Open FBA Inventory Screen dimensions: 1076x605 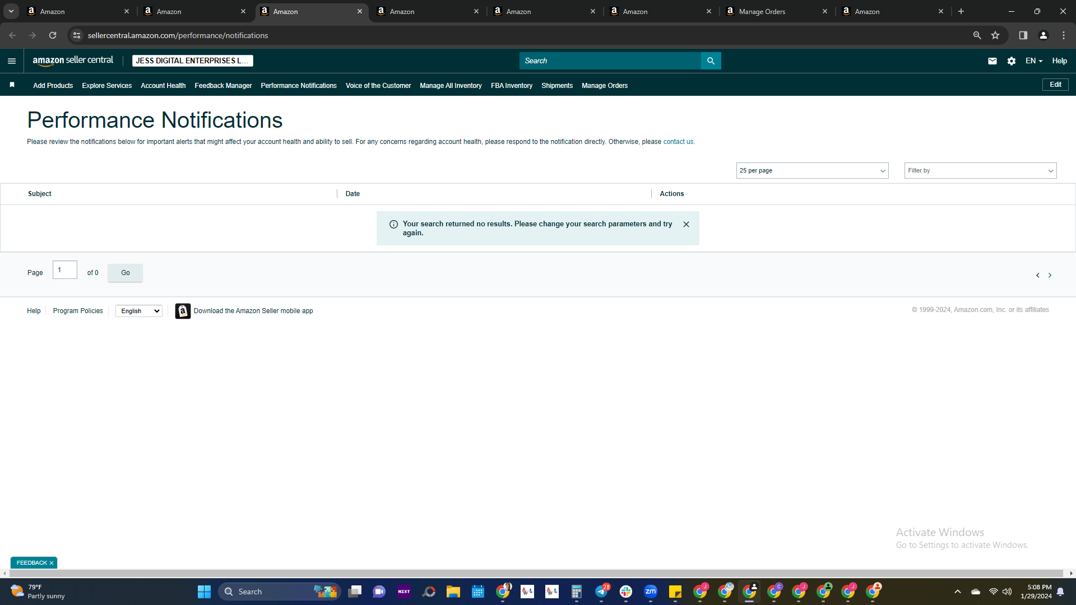512,86
